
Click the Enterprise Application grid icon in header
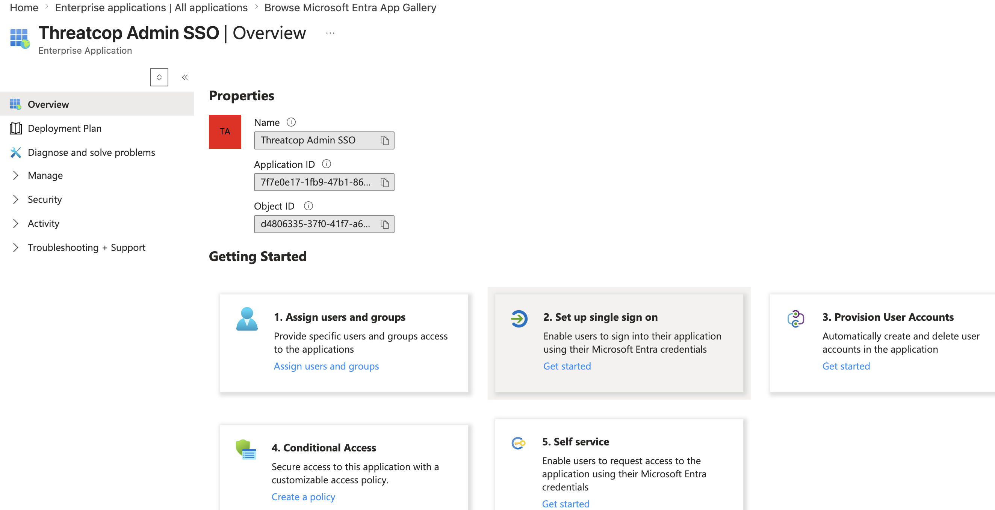[x=20, y=39]
